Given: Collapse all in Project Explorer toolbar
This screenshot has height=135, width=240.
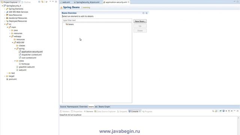Looking at the screenshot, I should coord(39,2).
